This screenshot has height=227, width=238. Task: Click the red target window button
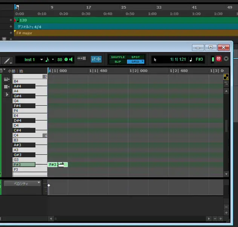point(218,59)
